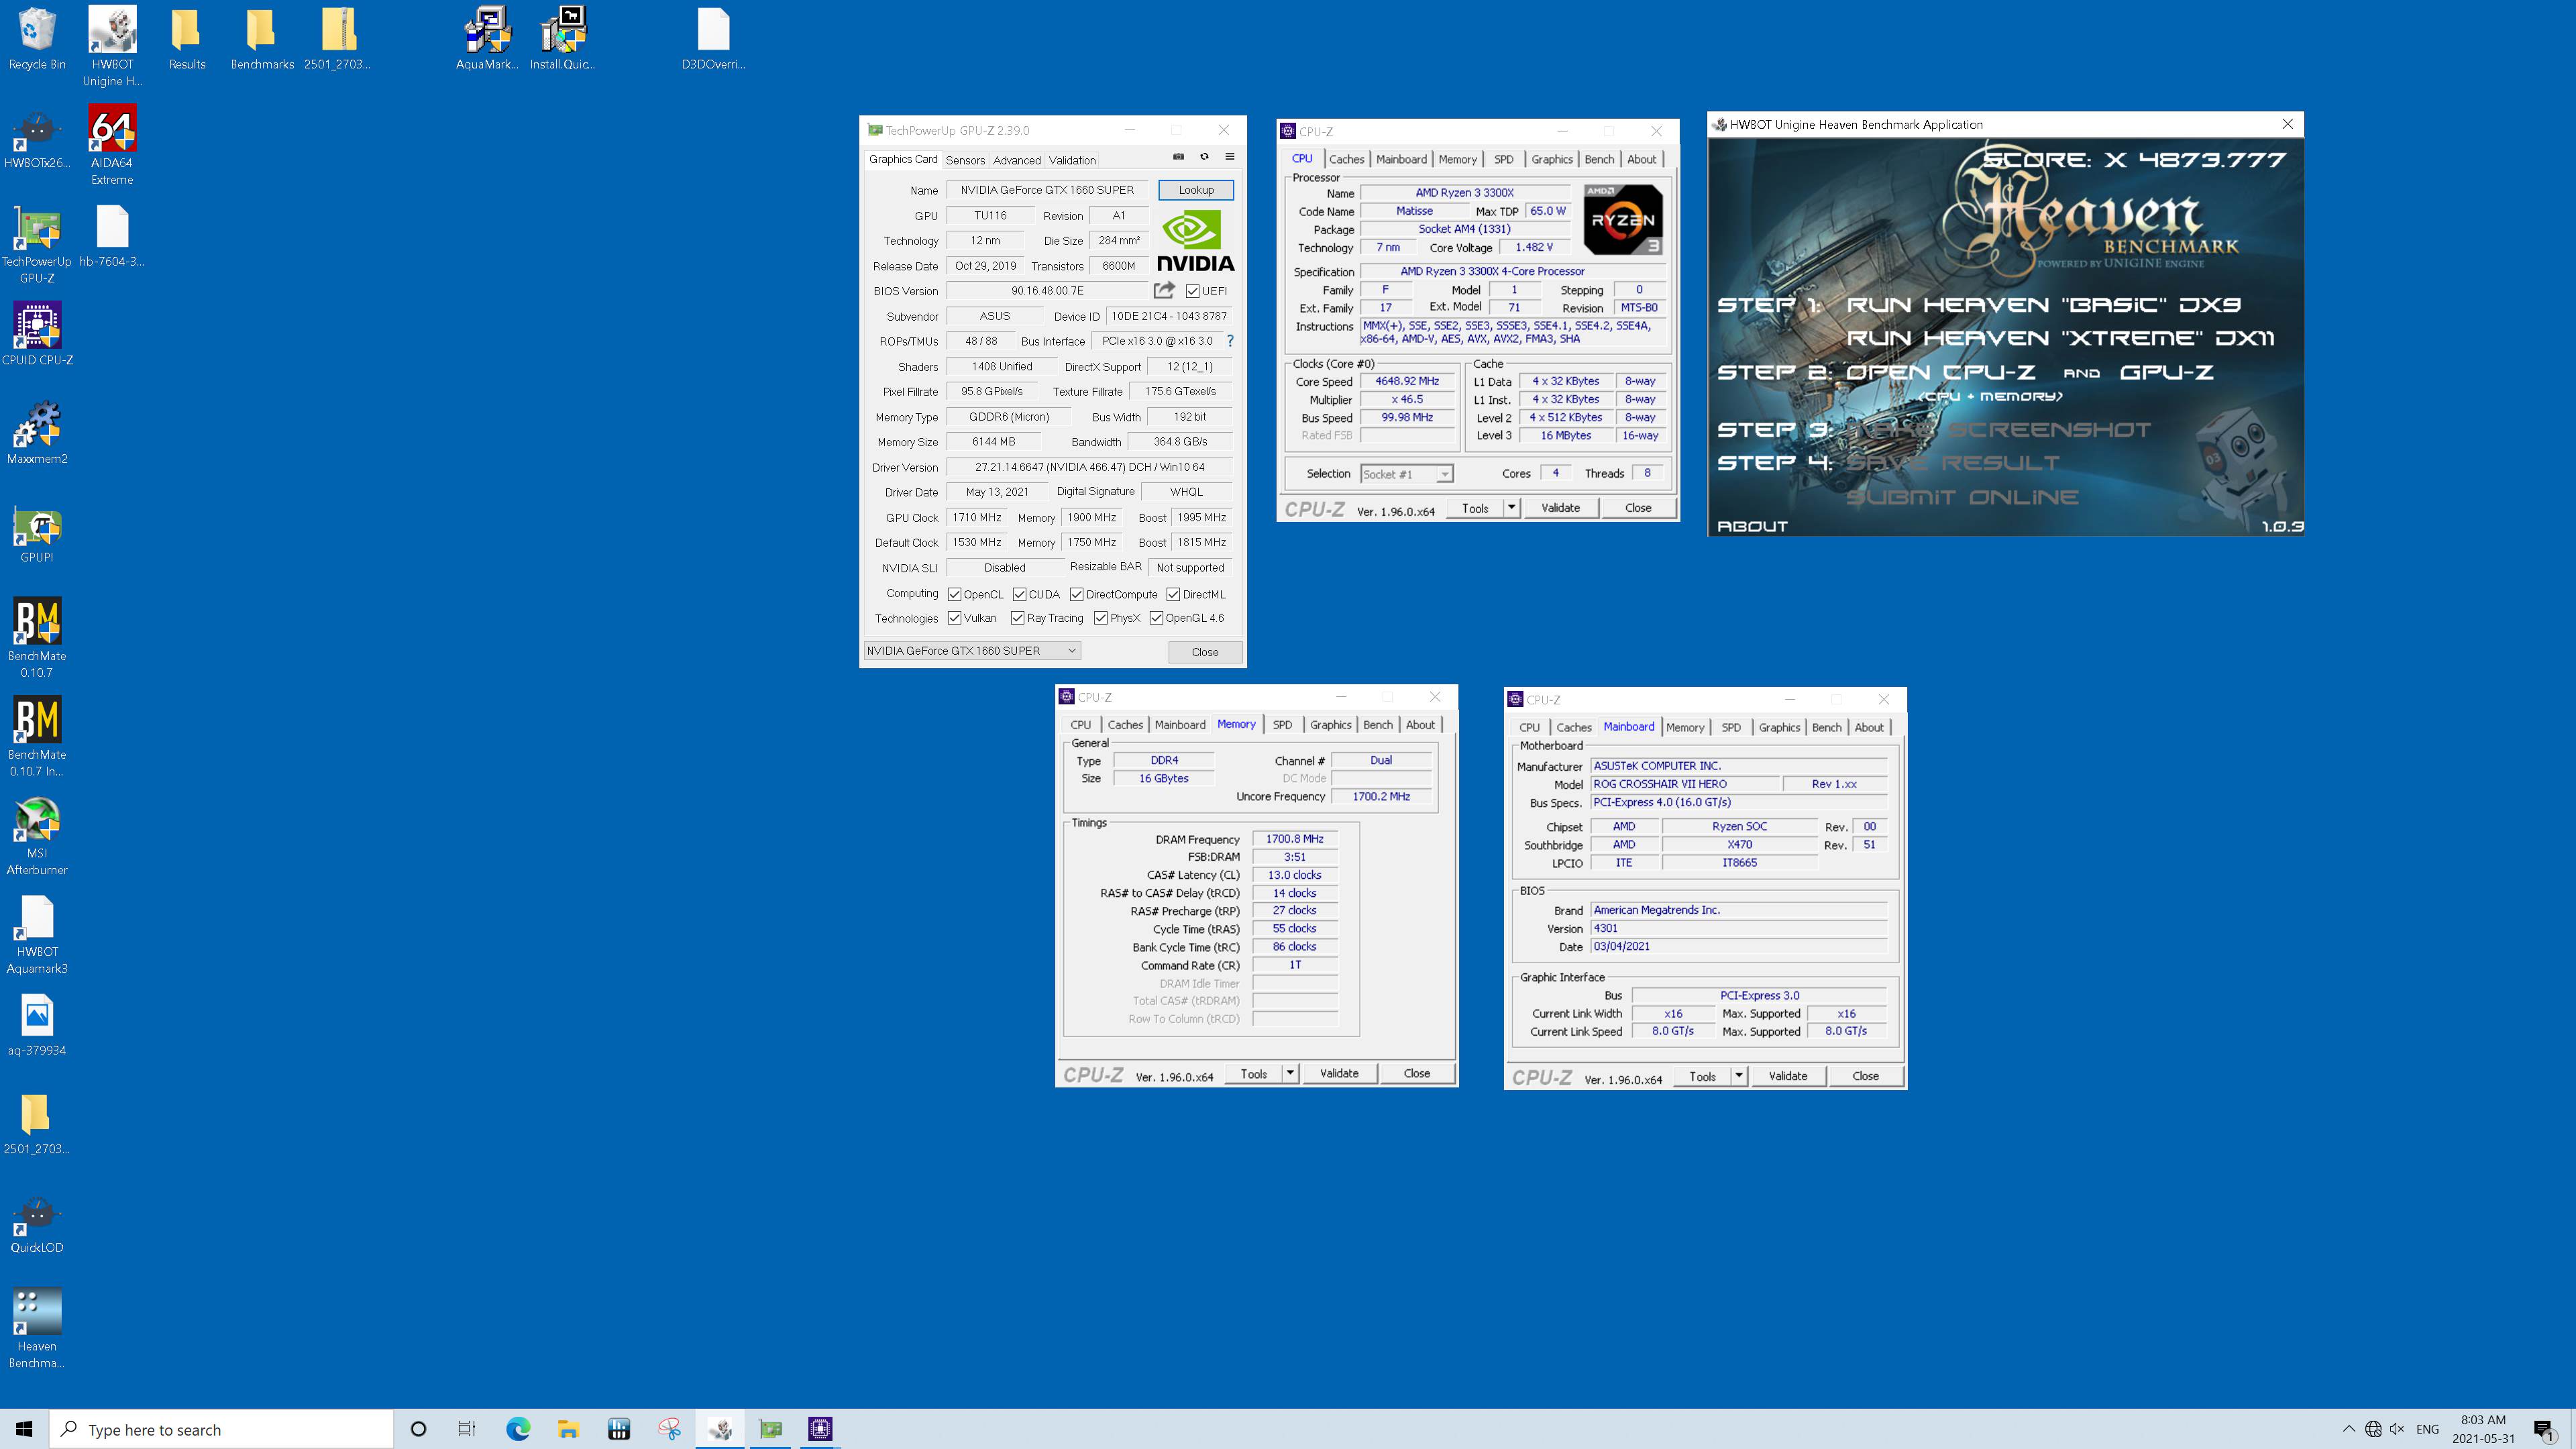Click Validate in CPU-Z Memory window

(x=1339, y=1074)
